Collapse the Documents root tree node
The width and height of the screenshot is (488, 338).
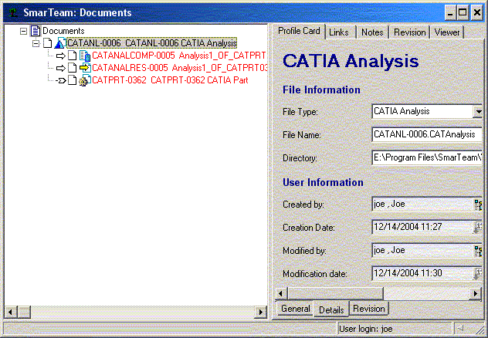click(23, 31)
